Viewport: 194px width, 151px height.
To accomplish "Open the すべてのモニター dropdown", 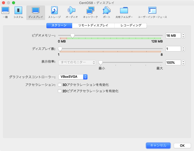I will (77, 62).
